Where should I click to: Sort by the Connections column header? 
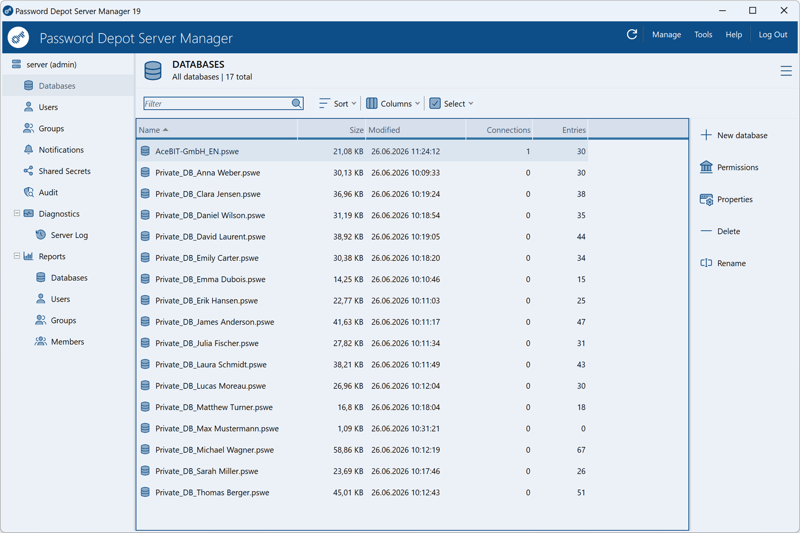[x=499, y=130]
